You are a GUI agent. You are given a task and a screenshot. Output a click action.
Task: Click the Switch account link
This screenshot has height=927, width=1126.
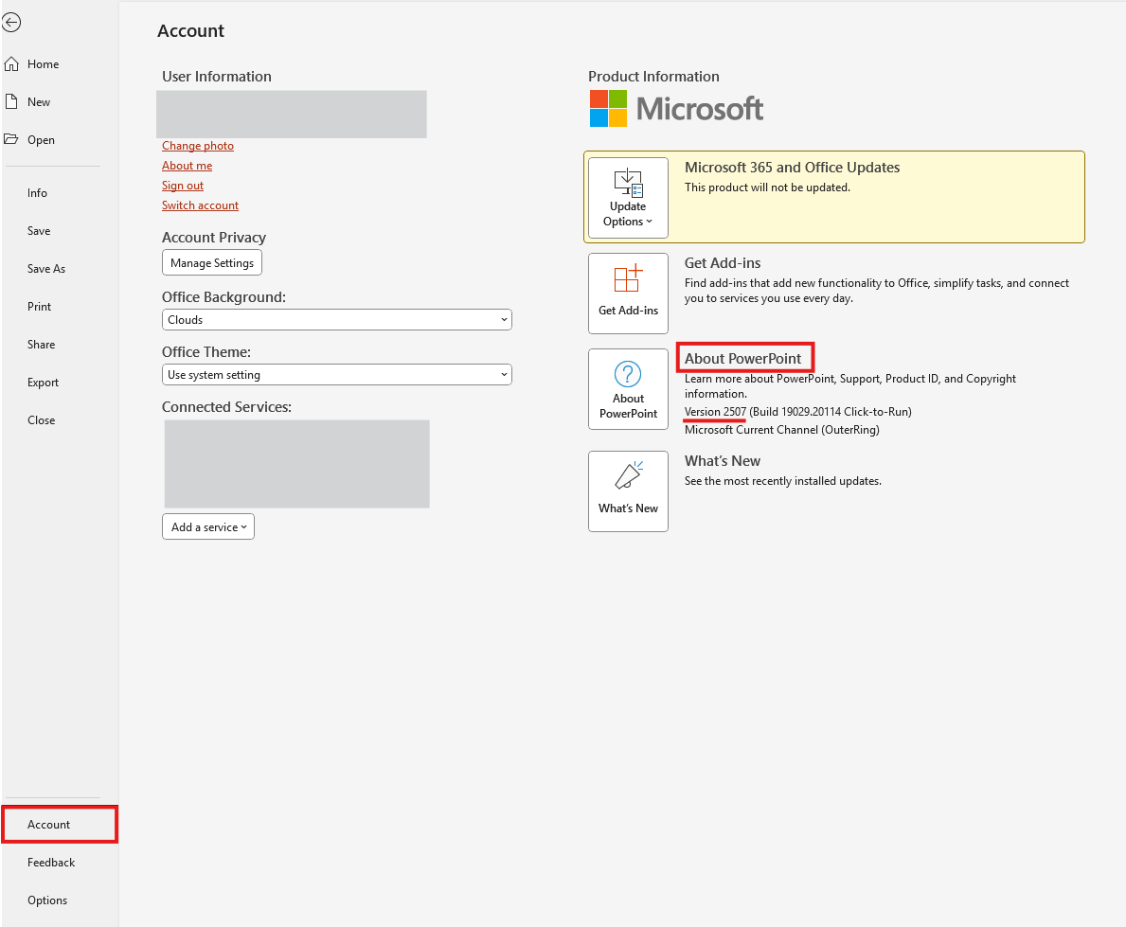200,205
